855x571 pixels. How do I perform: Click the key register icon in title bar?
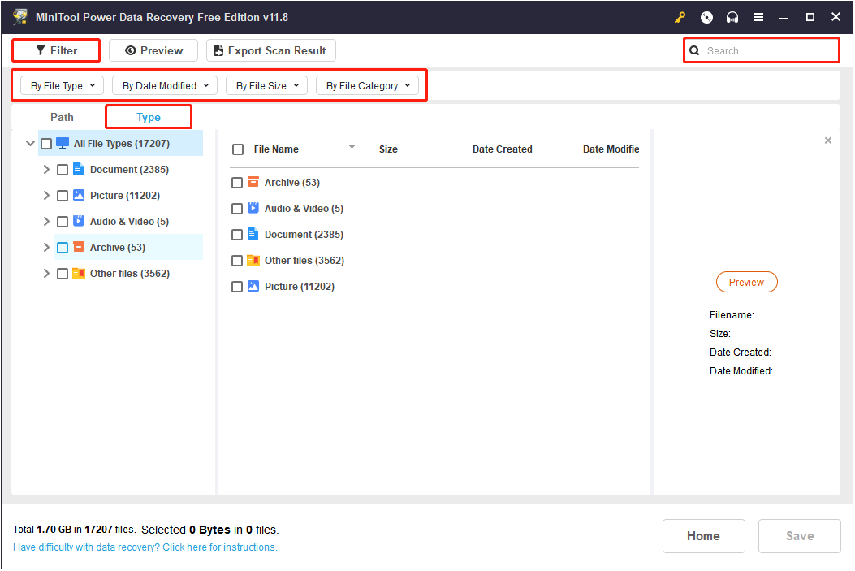[680, 17]
